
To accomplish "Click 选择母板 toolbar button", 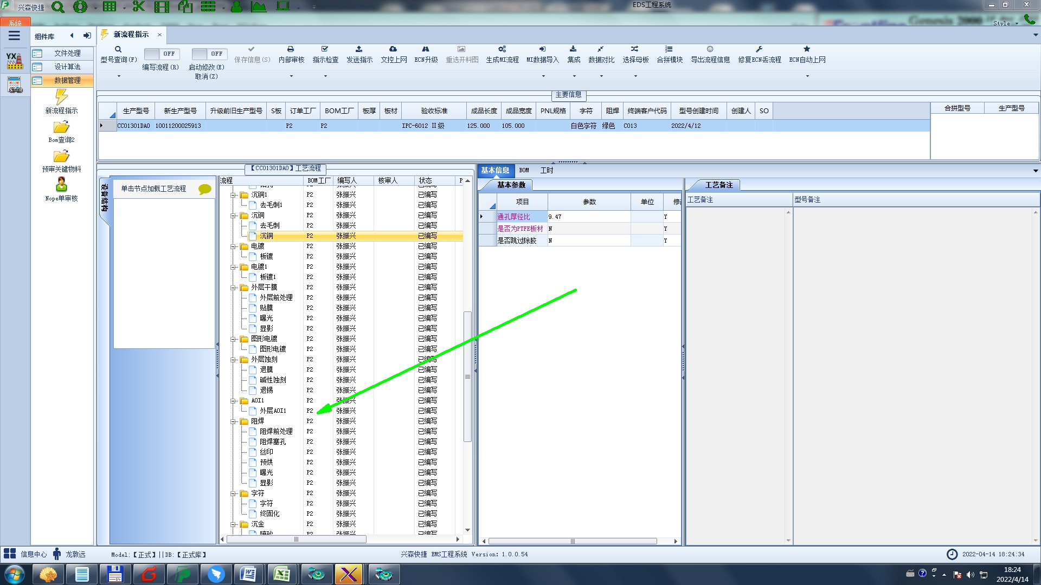I will coord(635,54).
